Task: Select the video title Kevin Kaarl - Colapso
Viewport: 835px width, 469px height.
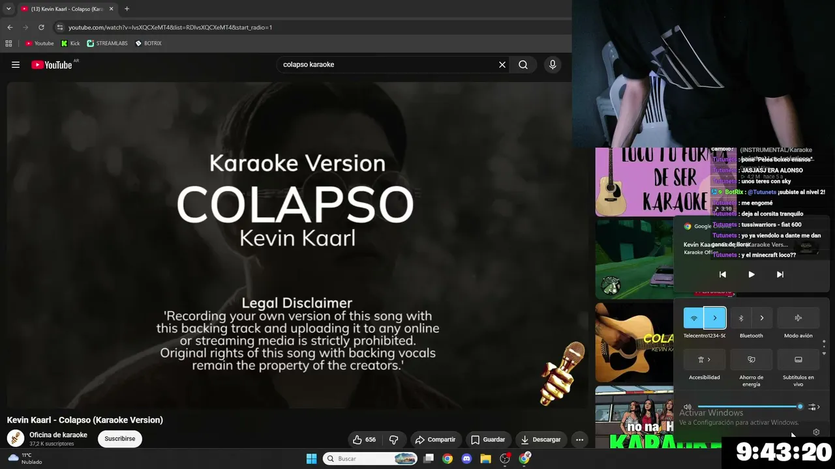Action: pyautogui.click(x=85, y=420)
